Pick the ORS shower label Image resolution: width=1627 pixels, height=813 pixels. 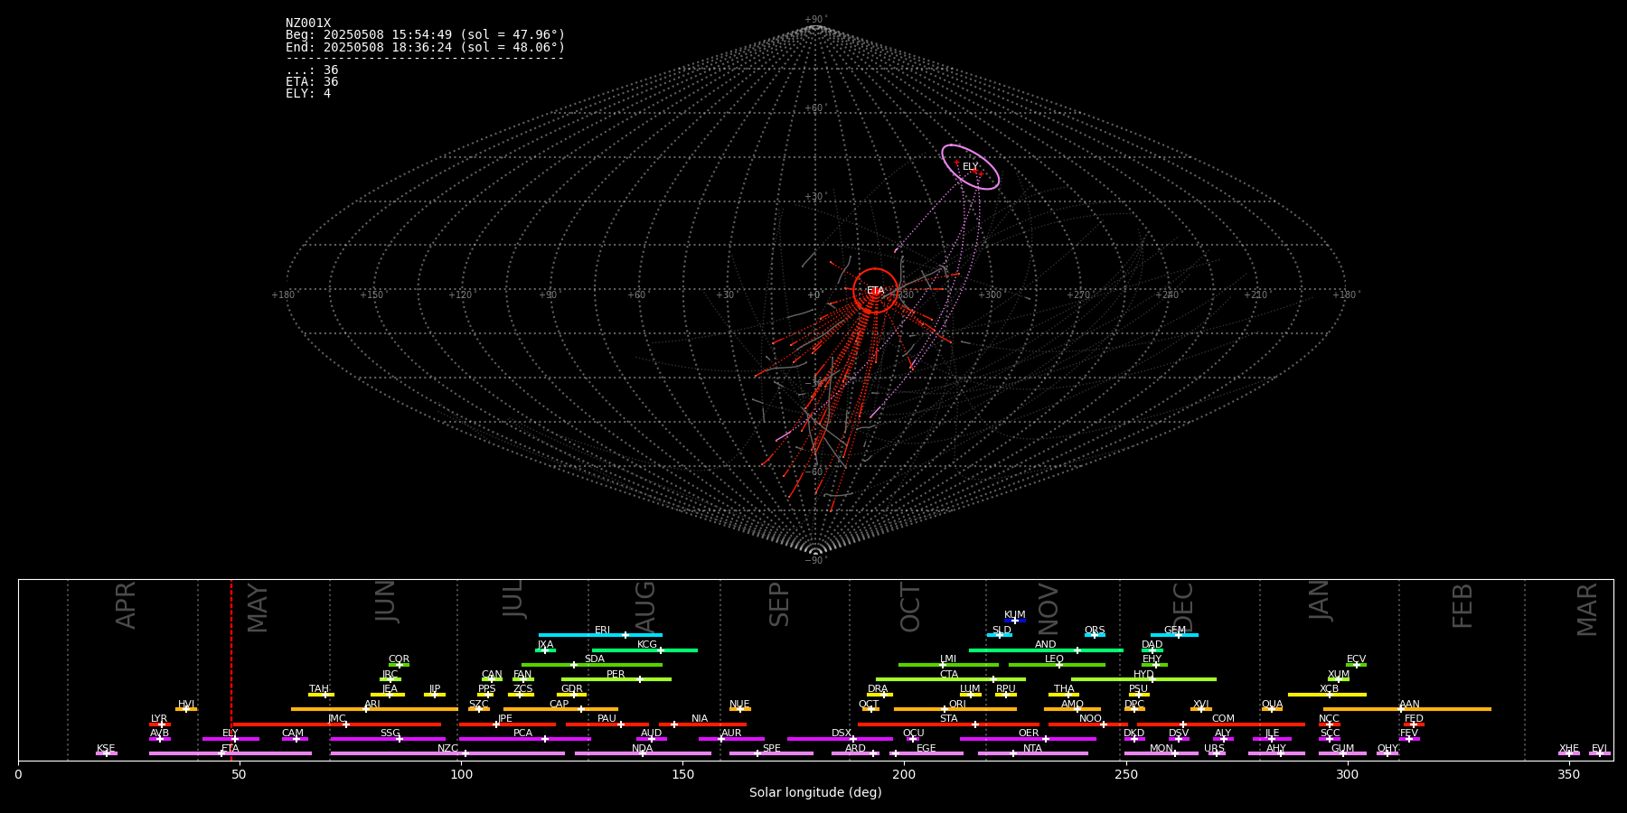[x=1095, y=631]
